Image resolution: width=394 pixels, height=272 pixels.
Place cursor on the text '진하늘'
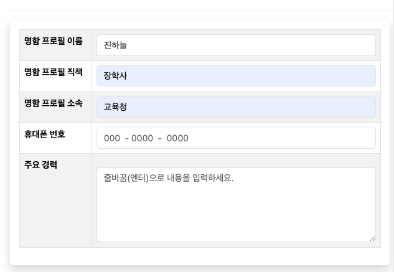pos(116,45)
